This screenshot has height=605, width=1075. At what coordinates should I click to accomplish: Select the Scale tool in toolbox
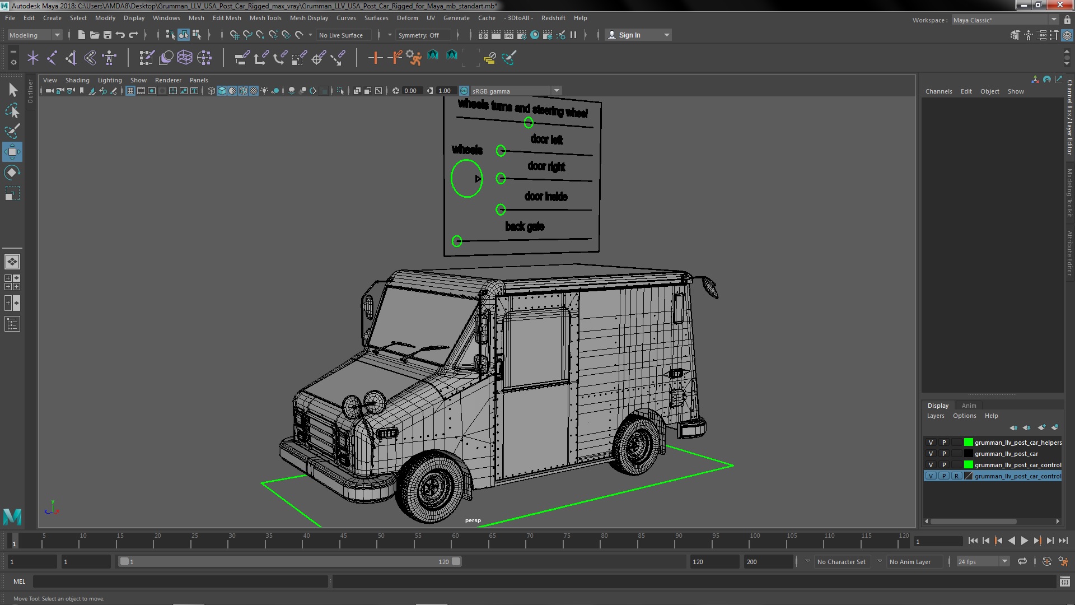click(x=12, y=193)
